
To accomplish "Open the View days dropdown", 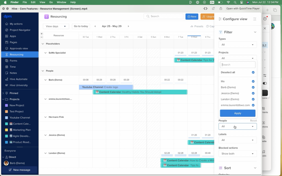I will pos(56,26).
